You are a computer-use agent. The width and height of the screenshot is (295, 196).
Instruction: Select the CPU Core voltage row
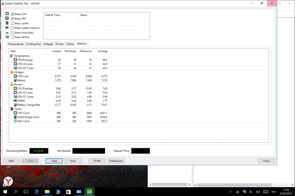tap(59, 76)
